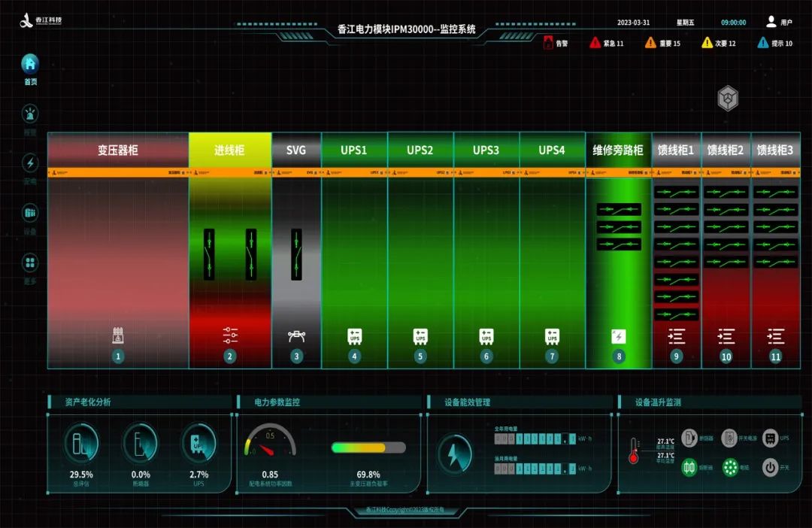
Task: Open the four-squares 更多 sidebar icon
Action: tap(30, 263)
